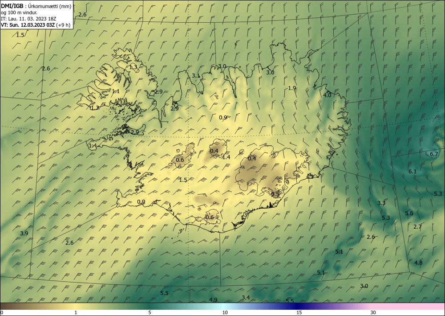This screenshot has width=445, height=316.
Task: Select the 1.1 value in the Westfjords
Action: pyautogui.click(x=116, y=91)
